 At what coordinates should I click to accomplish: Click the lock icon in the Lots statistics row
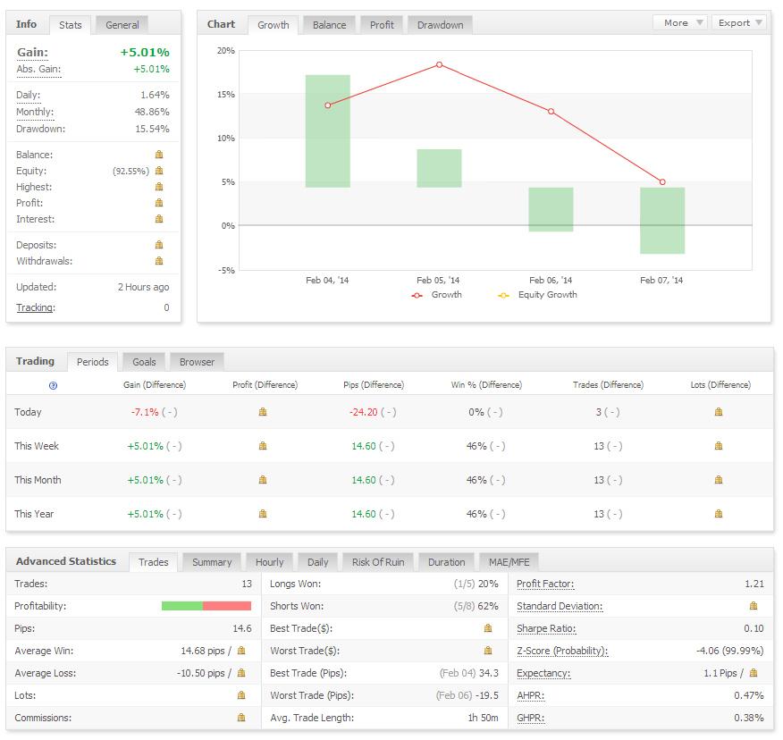pyautogui.click(x=241, y=695)
